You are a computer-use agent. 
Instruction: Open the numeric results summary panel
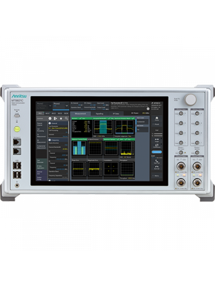coord(82,127)
